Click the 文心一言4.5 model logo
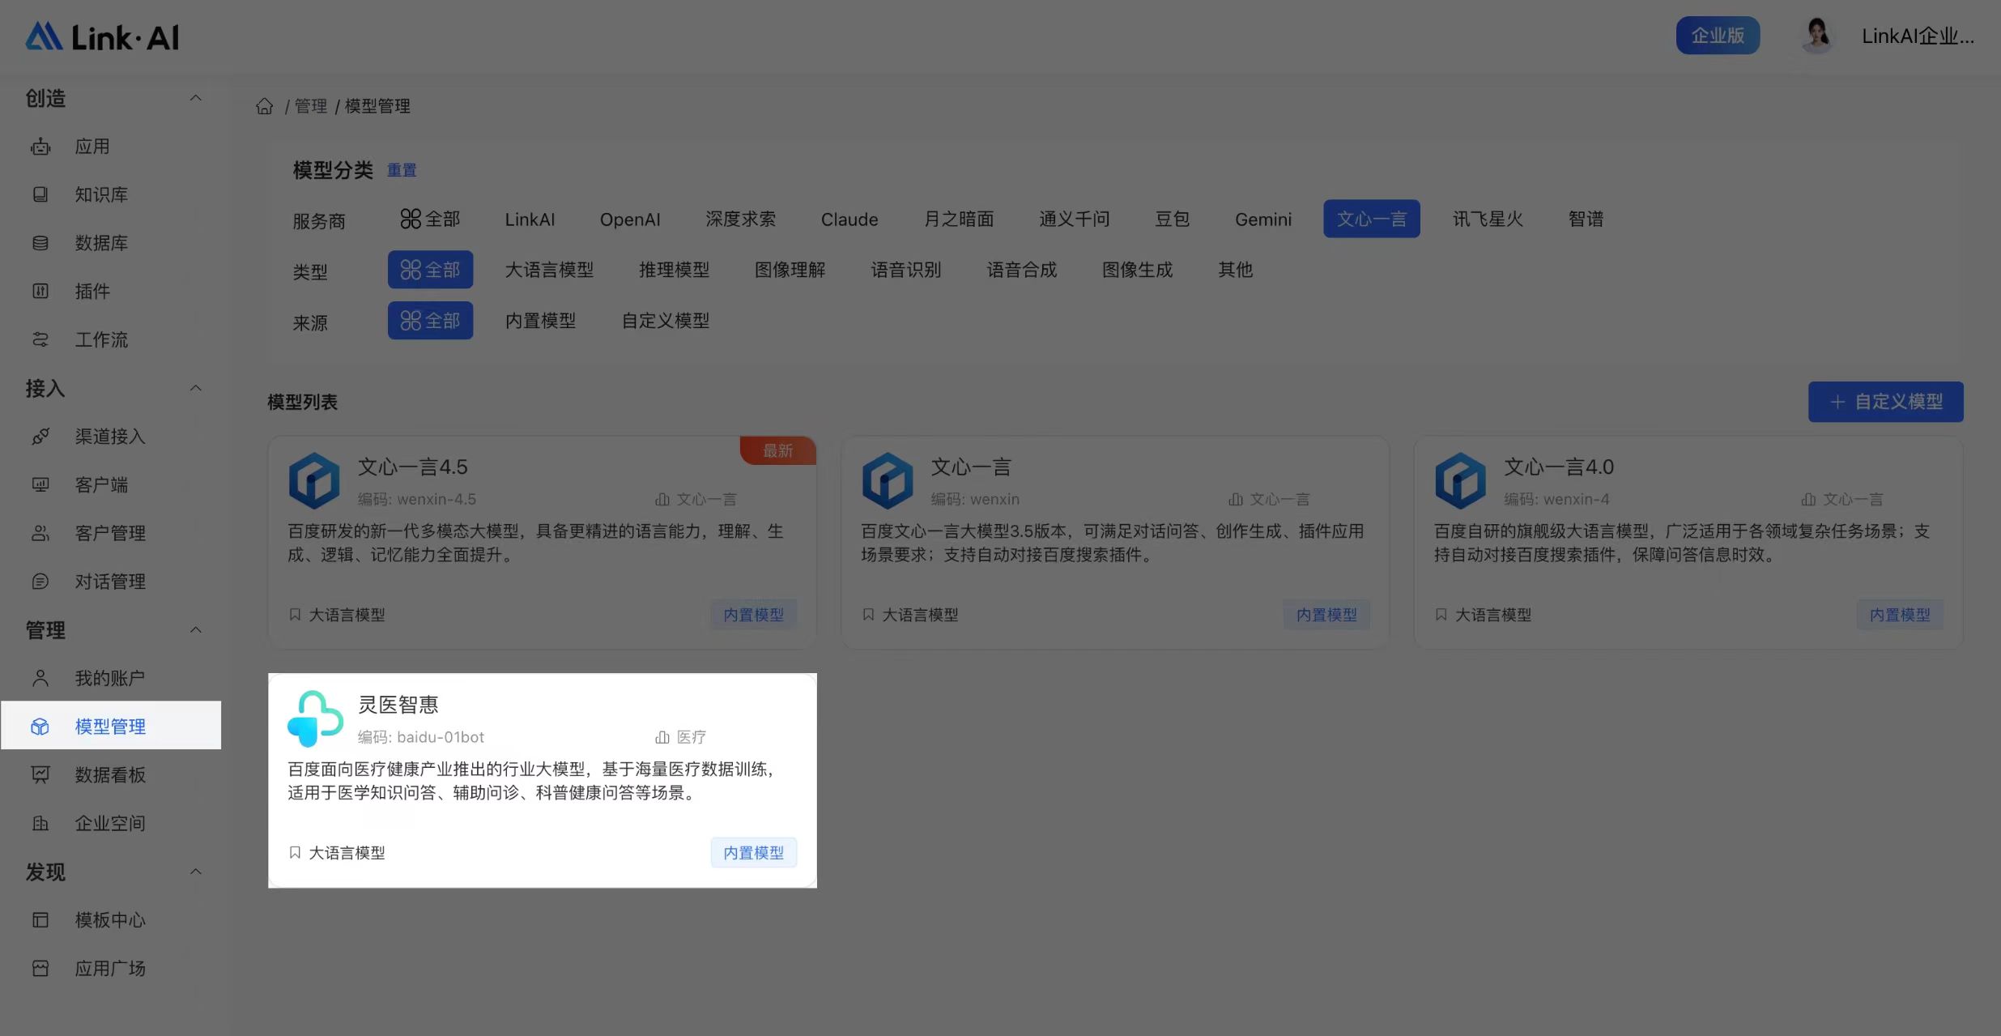The image size is (2001, 1036). pyautogui.click(x=314, y=480)
